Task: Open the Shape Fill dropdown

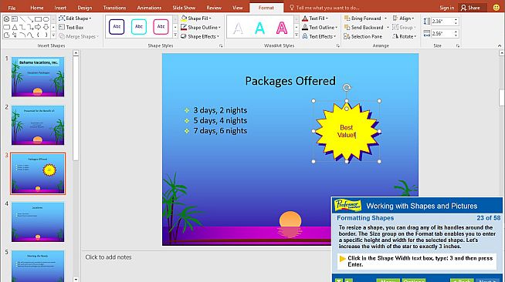Action: click(196, 18)
